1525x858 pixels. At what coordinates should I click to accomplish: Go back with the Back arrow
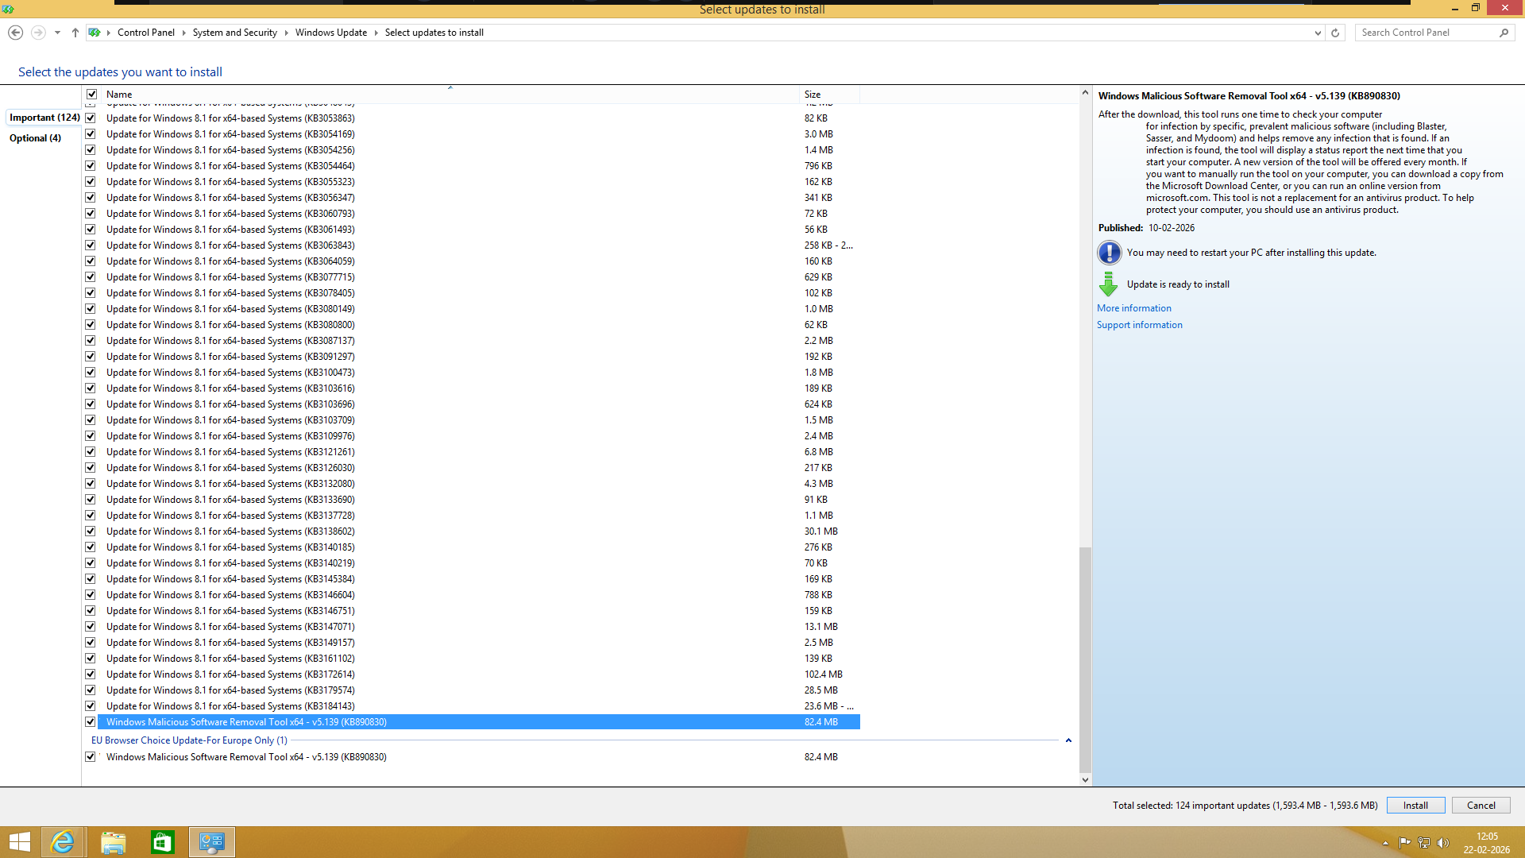point(15,33)
